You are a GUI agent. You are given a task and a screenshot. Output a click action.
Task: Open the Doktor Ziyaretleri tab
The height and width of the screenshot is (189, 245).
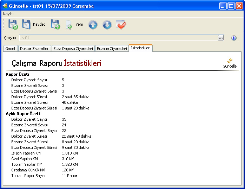[34, 49]
